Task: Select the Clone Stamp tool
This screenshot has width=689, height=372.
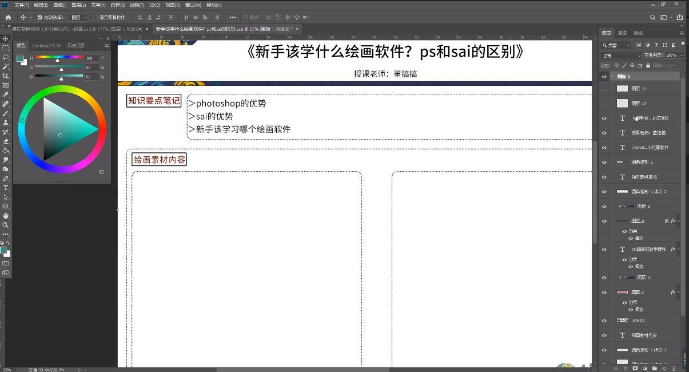Action: click(x=6, y=122)
